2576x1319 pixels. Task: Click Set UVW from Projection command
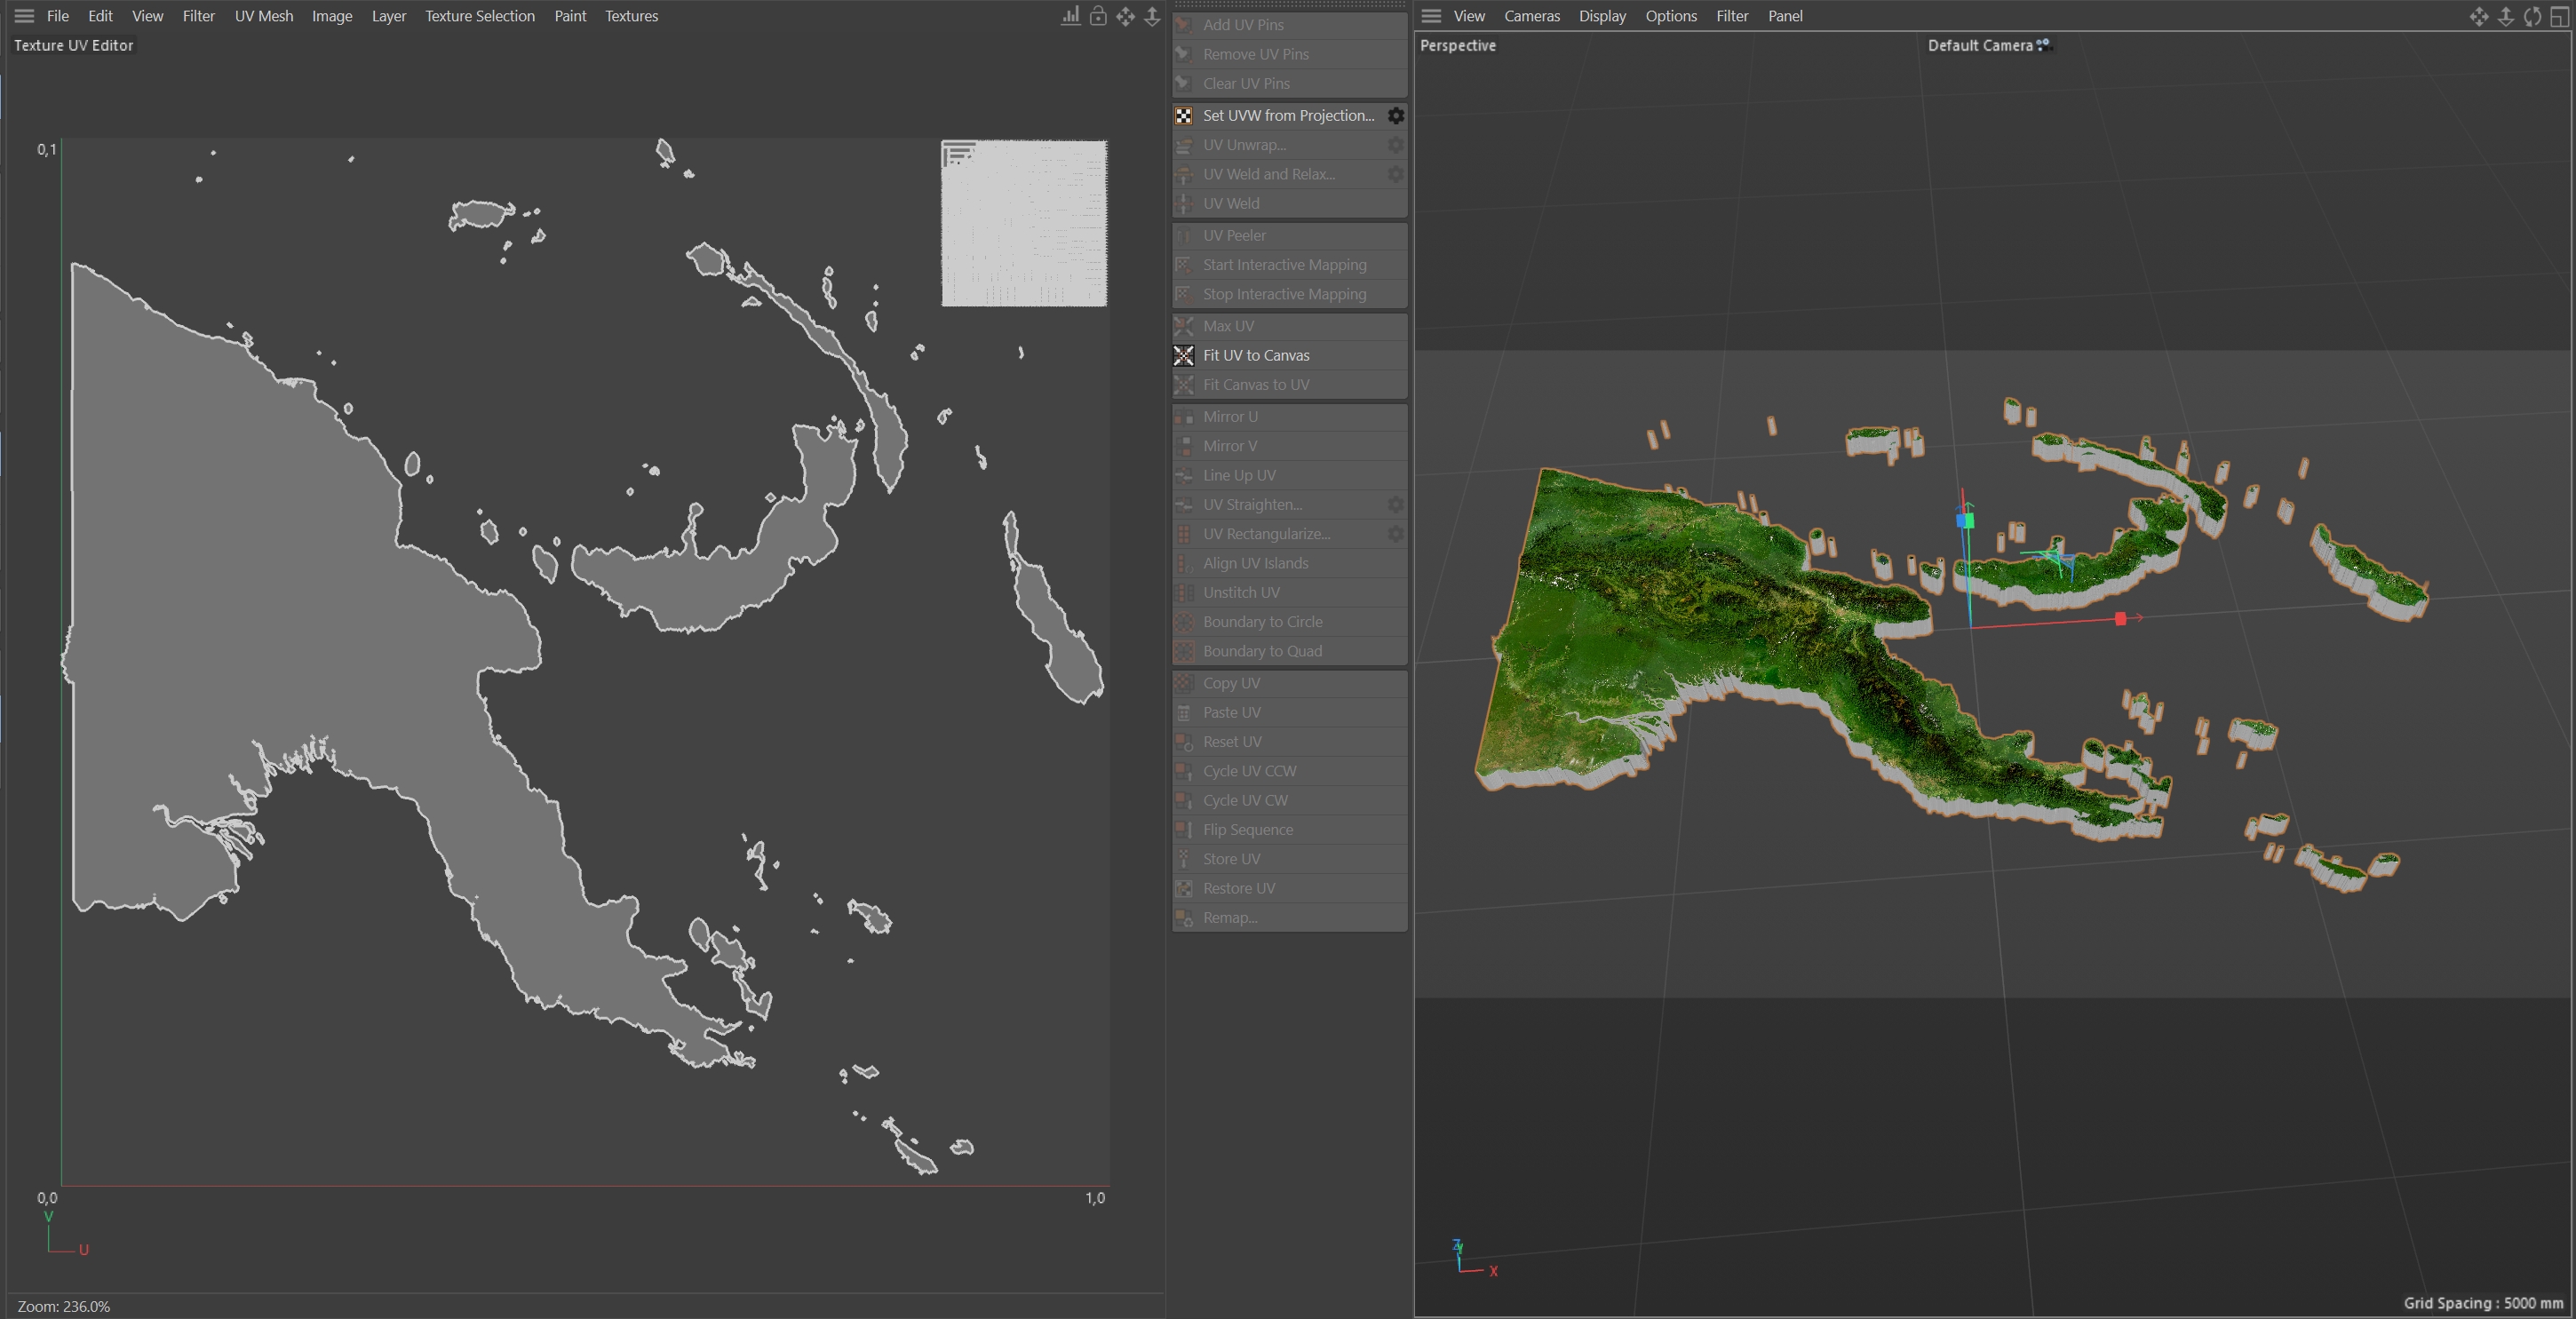(x=1288, y=115)
